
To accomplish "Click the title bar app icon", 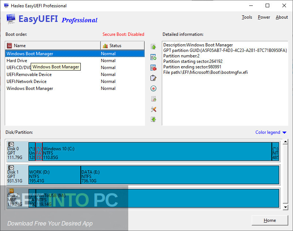I will (x=6, y=5).
